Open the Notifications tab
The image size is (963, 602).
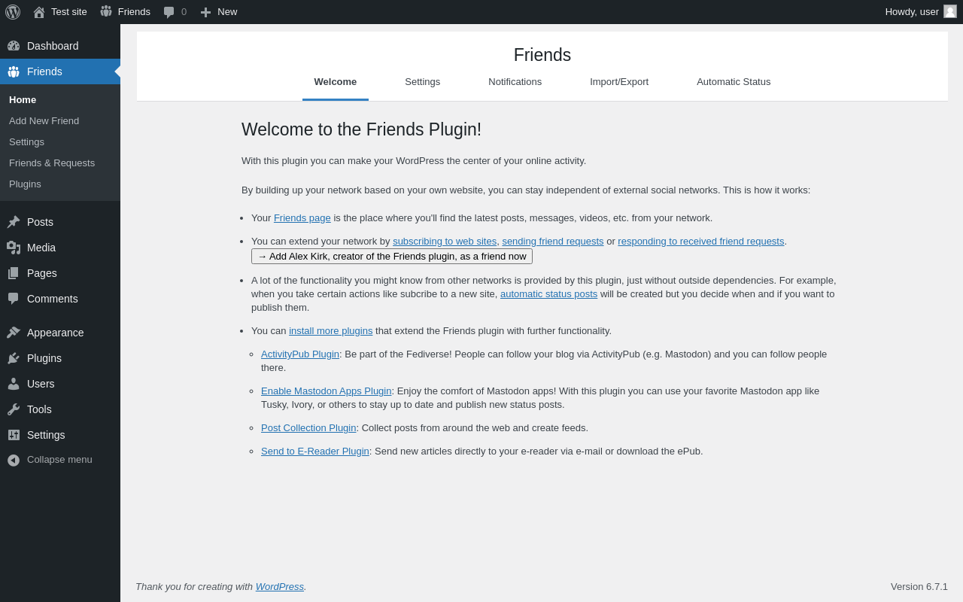(x=515, y=82)
